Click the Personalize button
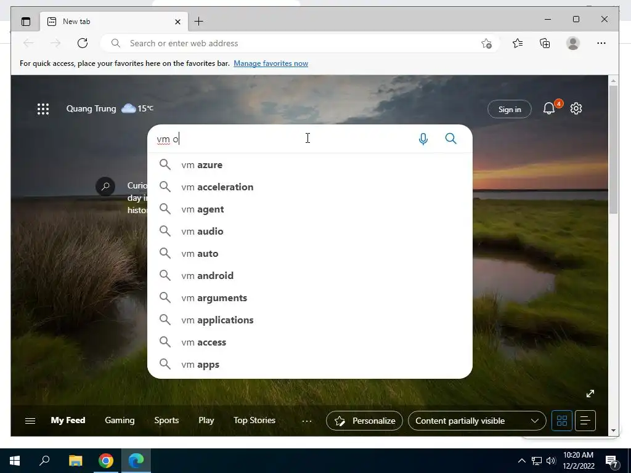Screen dimensions: 631x473 [364, 421]
